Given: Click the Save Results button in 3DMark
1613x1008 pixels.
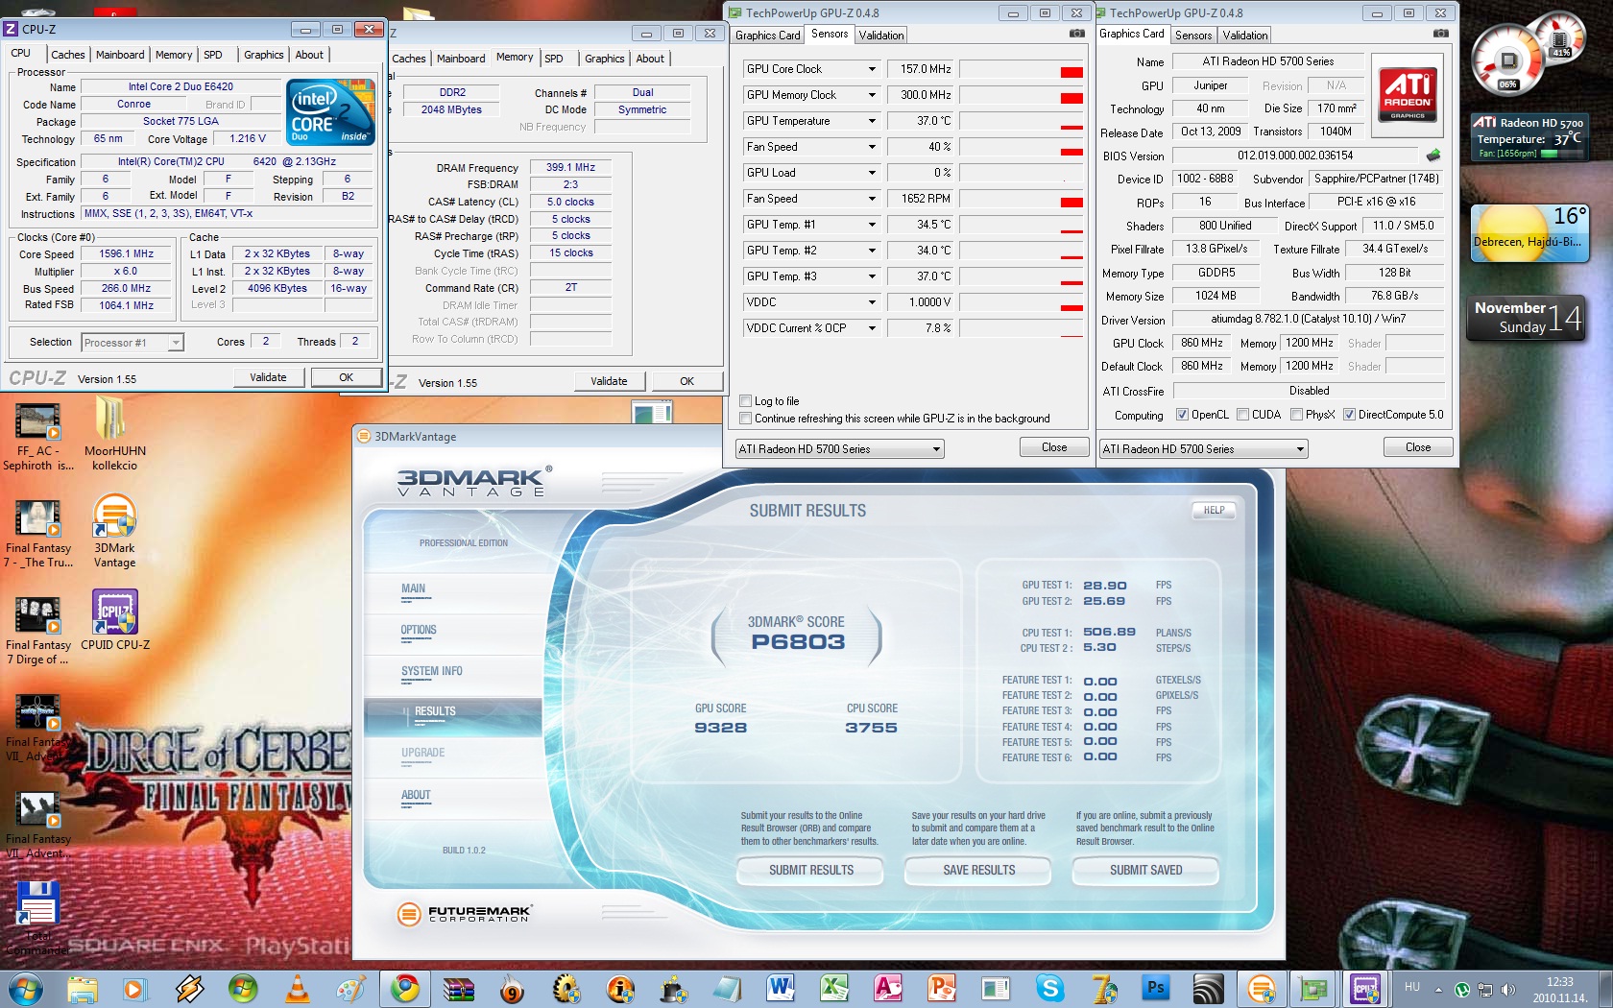Looking at the screenshot, I should click(x=978, y=871).
